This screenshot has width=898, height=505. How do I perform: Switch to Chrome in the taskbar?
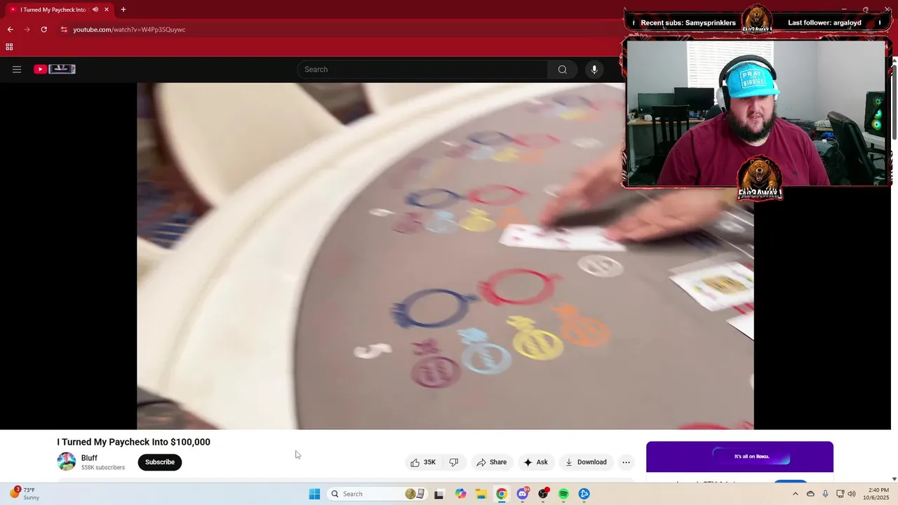502,494
